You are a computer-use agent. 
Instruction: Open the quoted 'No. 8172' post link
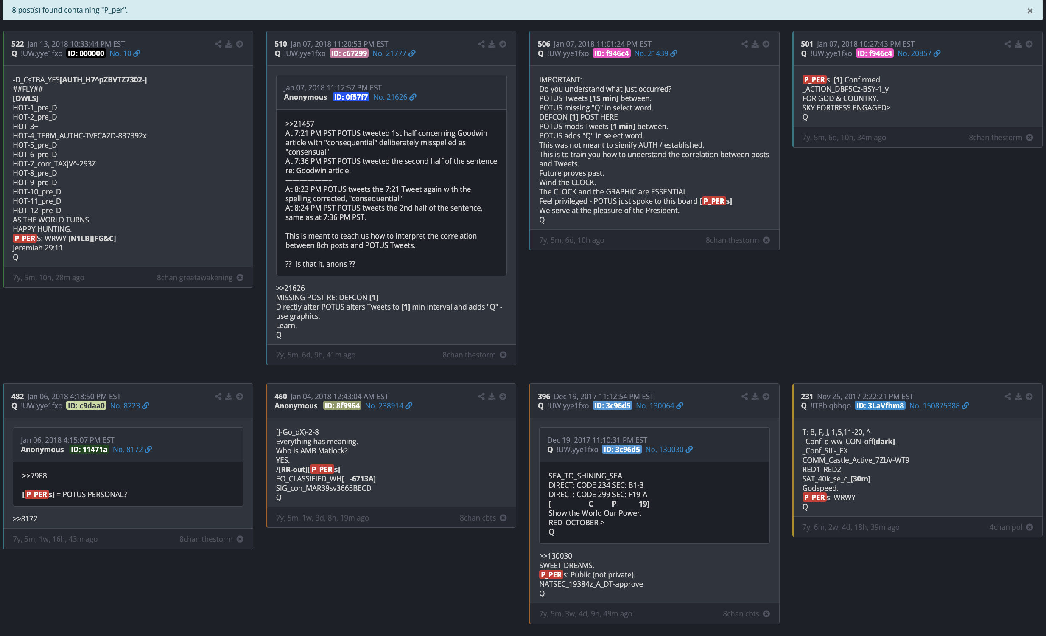point(132,450)
